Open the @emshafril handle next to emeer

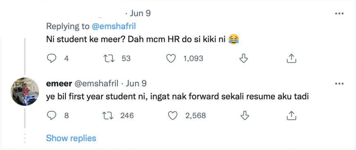96,83
